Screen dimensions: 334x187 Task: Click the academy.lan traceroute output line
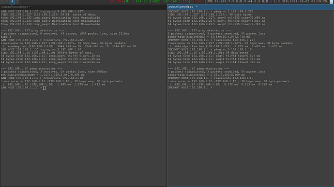68,46
